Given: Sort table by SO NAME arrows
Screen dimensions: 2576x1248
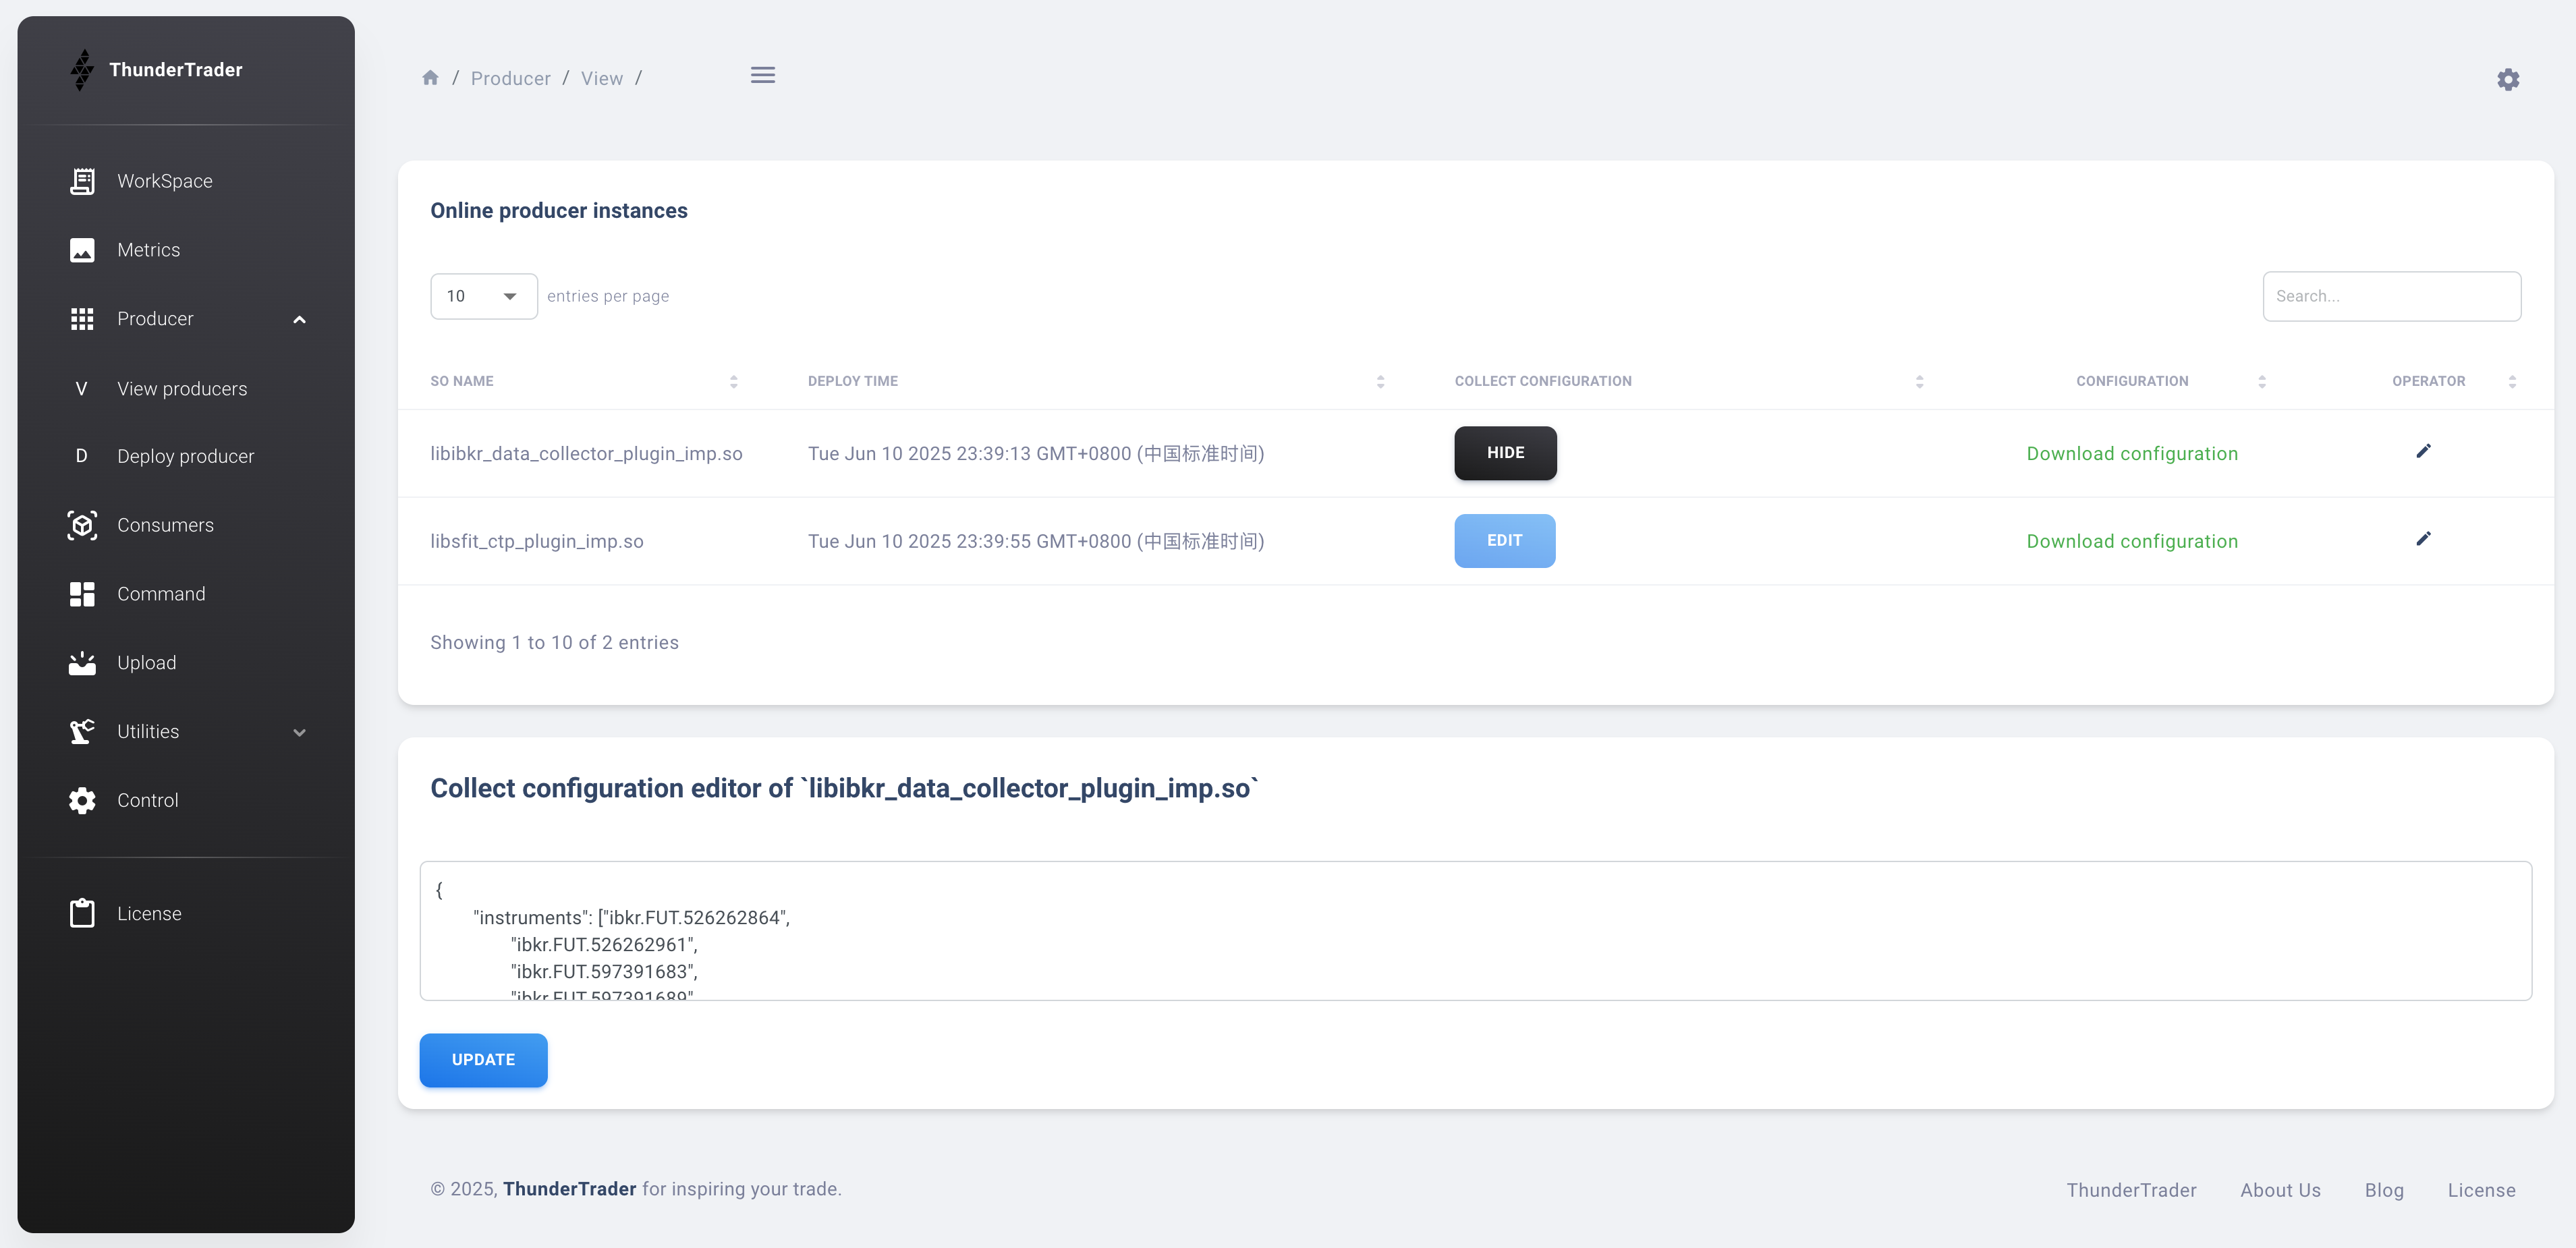Looking at the screenshot, I should [x=734, y=382].
